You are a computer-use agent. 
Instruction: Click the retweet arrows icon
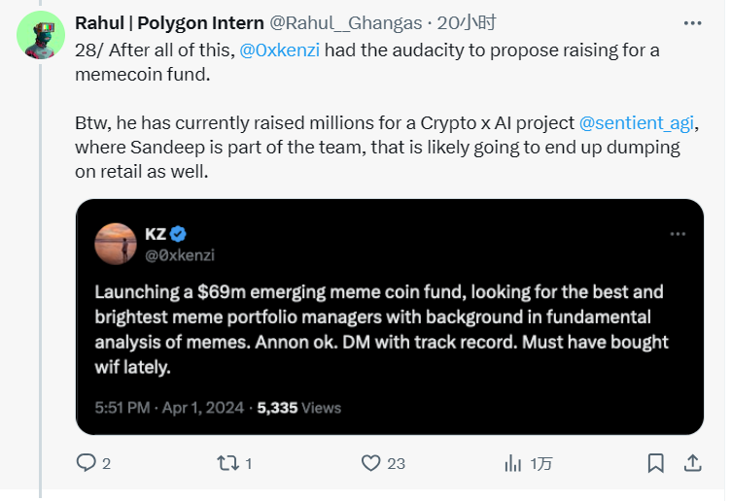(226, 463)
